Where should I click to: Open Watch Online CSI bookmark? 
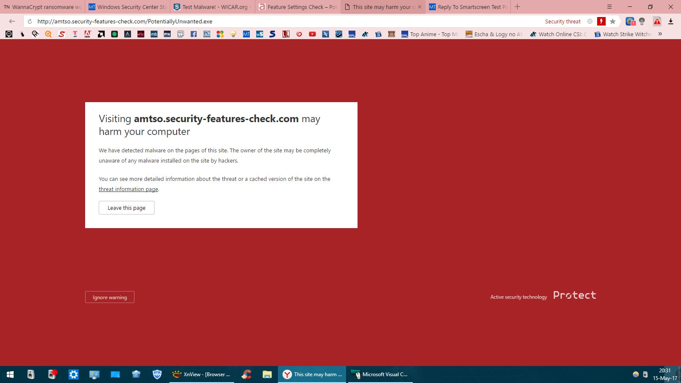[x=558, y=34]
